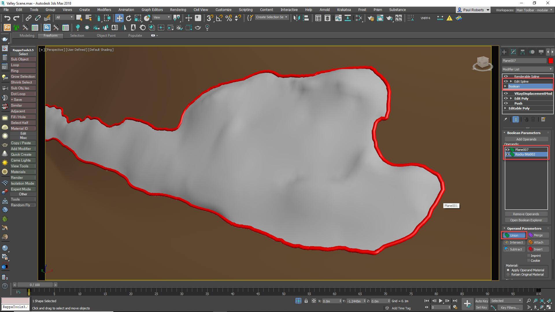The height and width of the screenshot is (312, 555).
Task: Click the Add Operands button
Action: [526, 139]
